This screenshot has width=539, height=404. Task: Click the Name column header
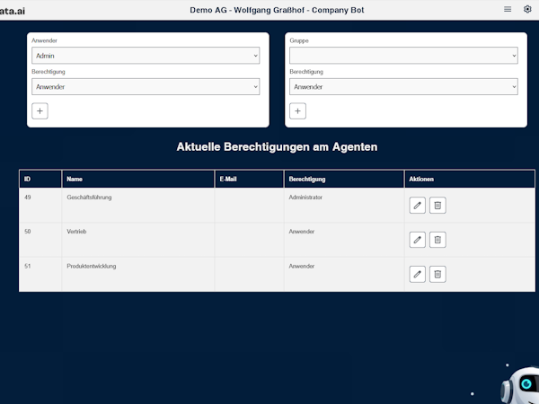(x=74, y=180)
